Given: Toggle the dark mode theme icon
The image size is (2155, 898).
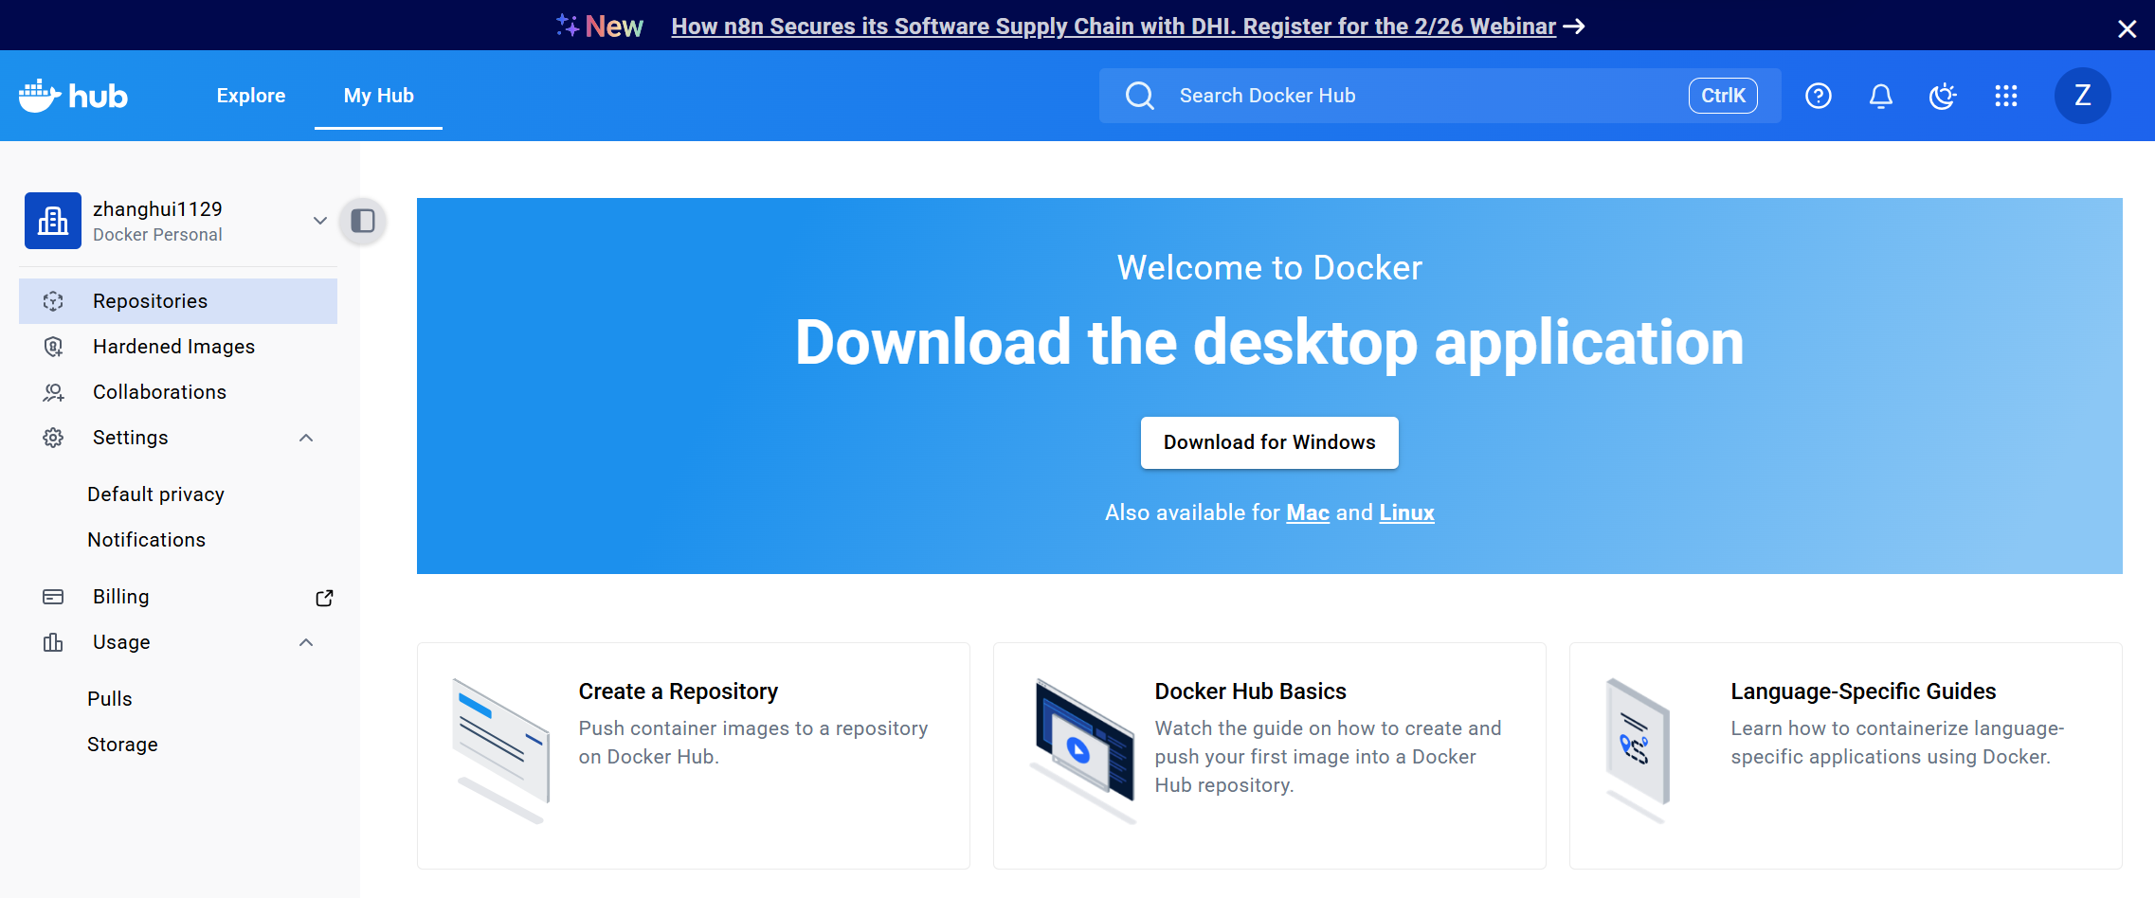Looking at the screenshot, I should tap(1943, 96).
